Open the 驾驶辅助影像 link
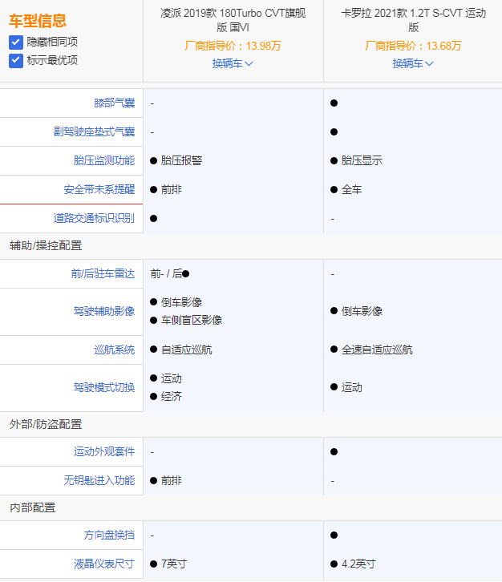Image resolution: width=502 pixels, height=582 pixels. (x=103, y=311)
